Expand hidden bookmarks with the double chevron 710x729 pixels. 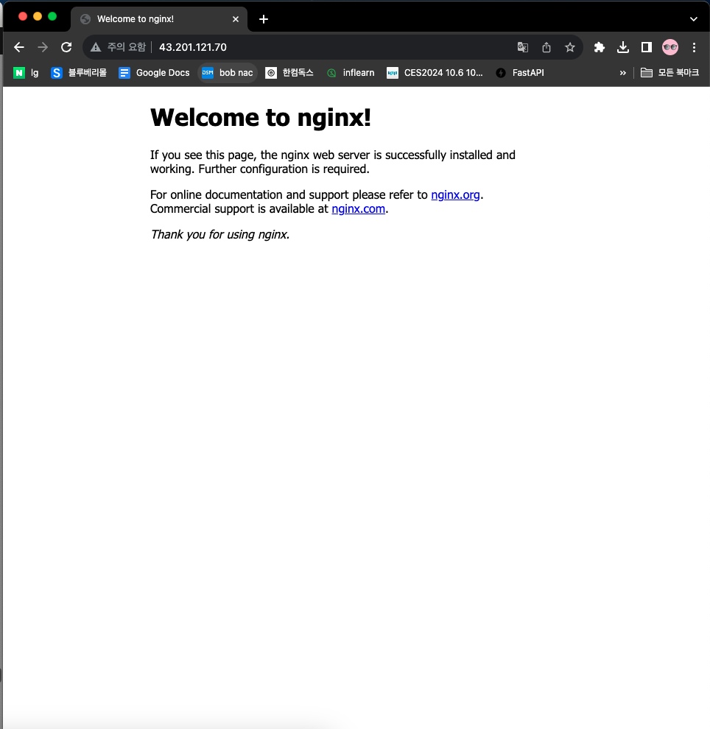622,72
